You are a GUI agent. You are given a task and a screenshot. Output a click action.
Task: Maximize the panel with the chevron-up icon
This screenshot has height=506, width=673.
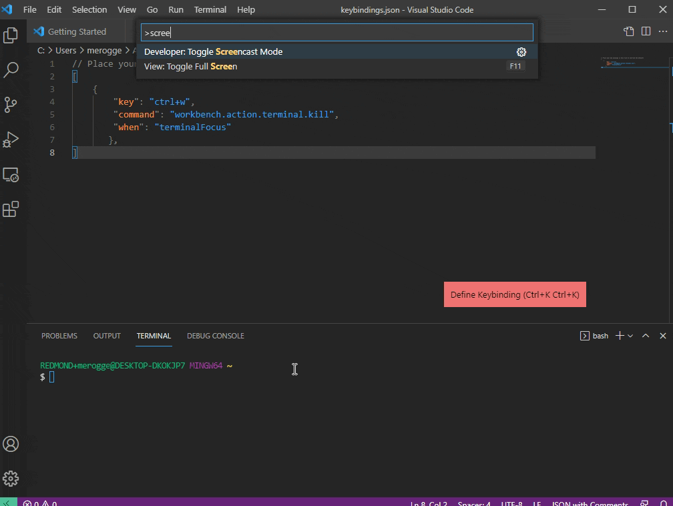[645, 336]
